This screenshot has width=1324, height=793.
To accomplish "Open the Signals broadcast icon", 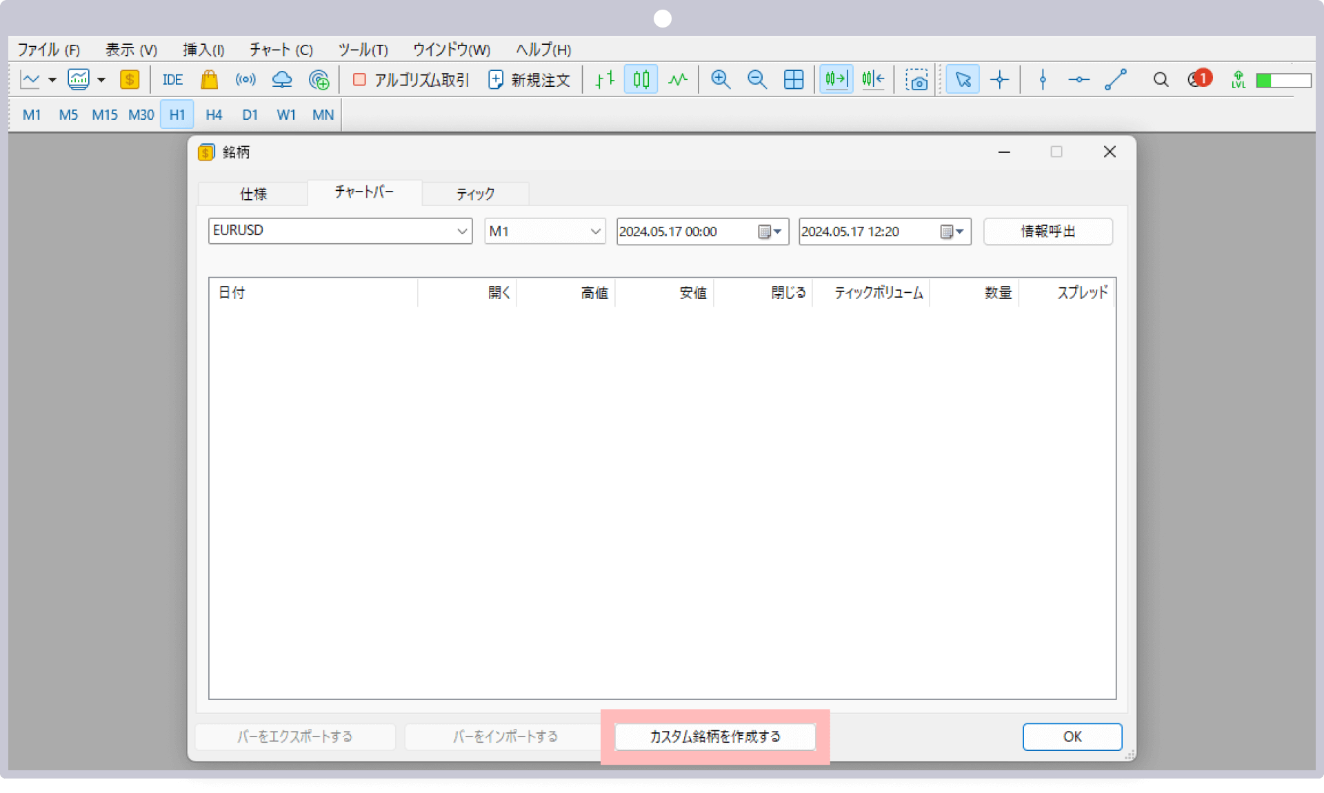I will [x=245, y=80].
